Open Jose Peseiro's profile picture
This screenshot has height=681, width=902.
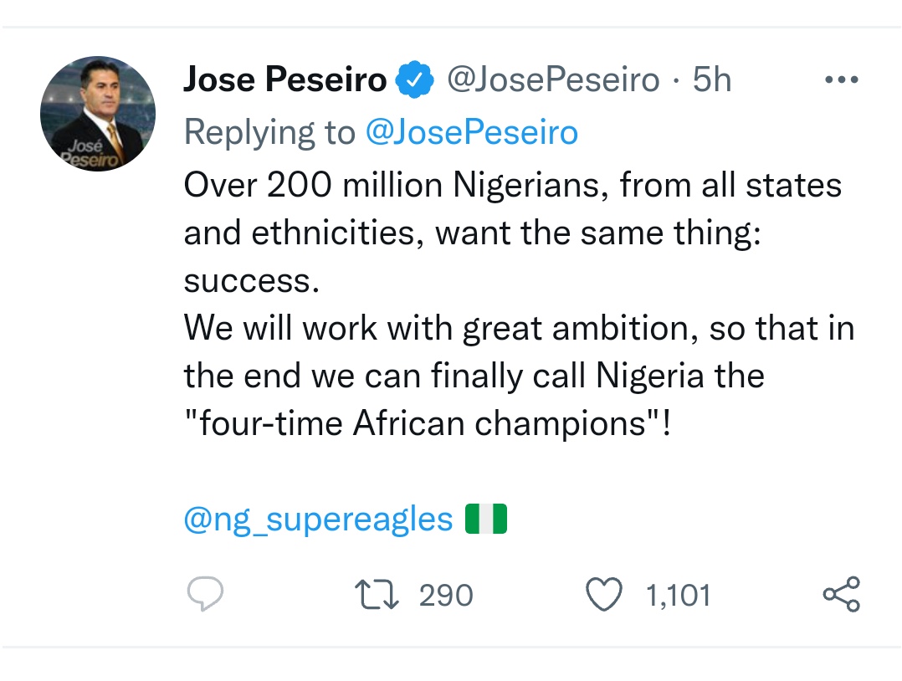coord(98,115)
